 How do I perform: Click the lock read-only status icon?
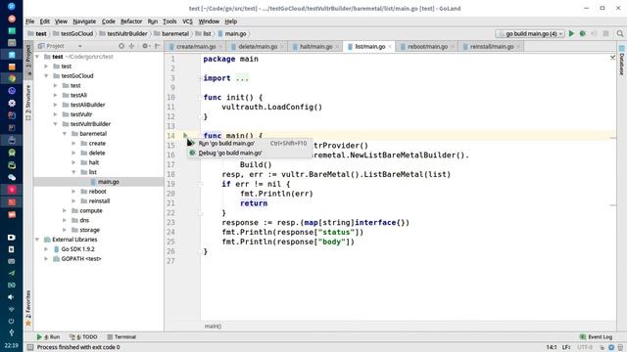point(602,348)
